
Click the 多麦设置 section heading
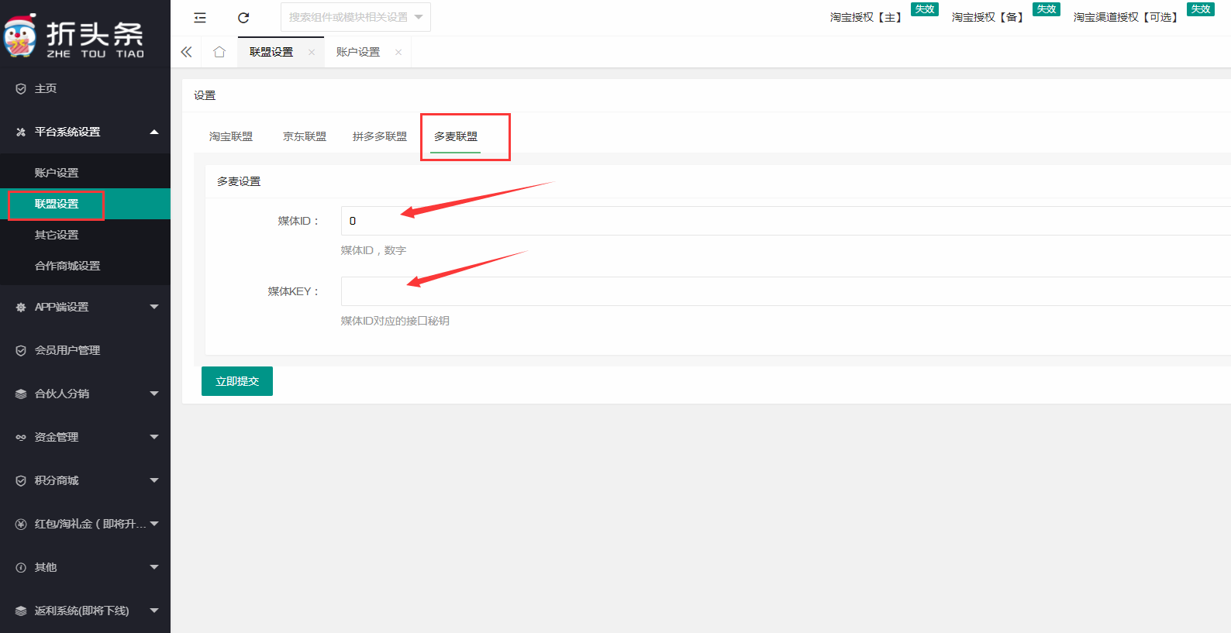point(239,181)
